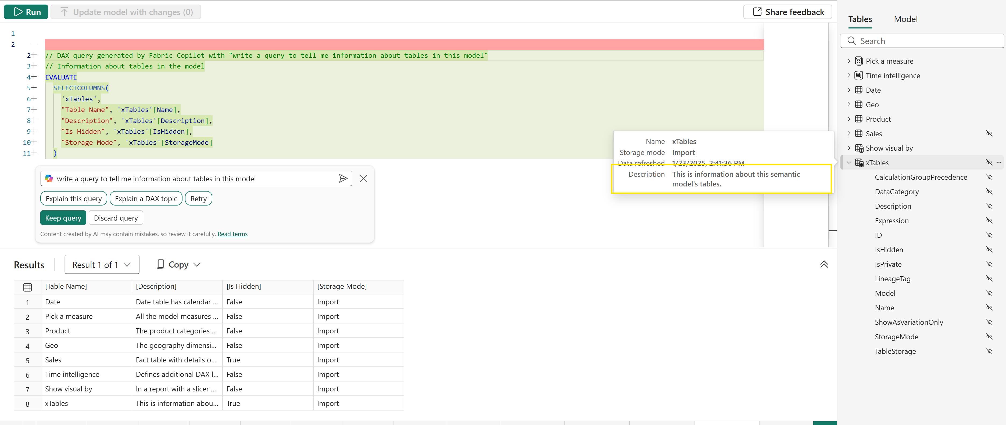Click the Pick a measure table icon
Viewport: 1006px width, 425px height.
(858, 61)
